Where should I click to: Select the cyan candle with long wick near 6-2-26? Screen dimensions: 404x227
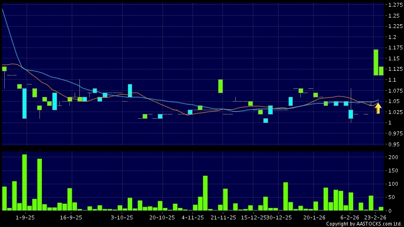[x=351, y=113]
